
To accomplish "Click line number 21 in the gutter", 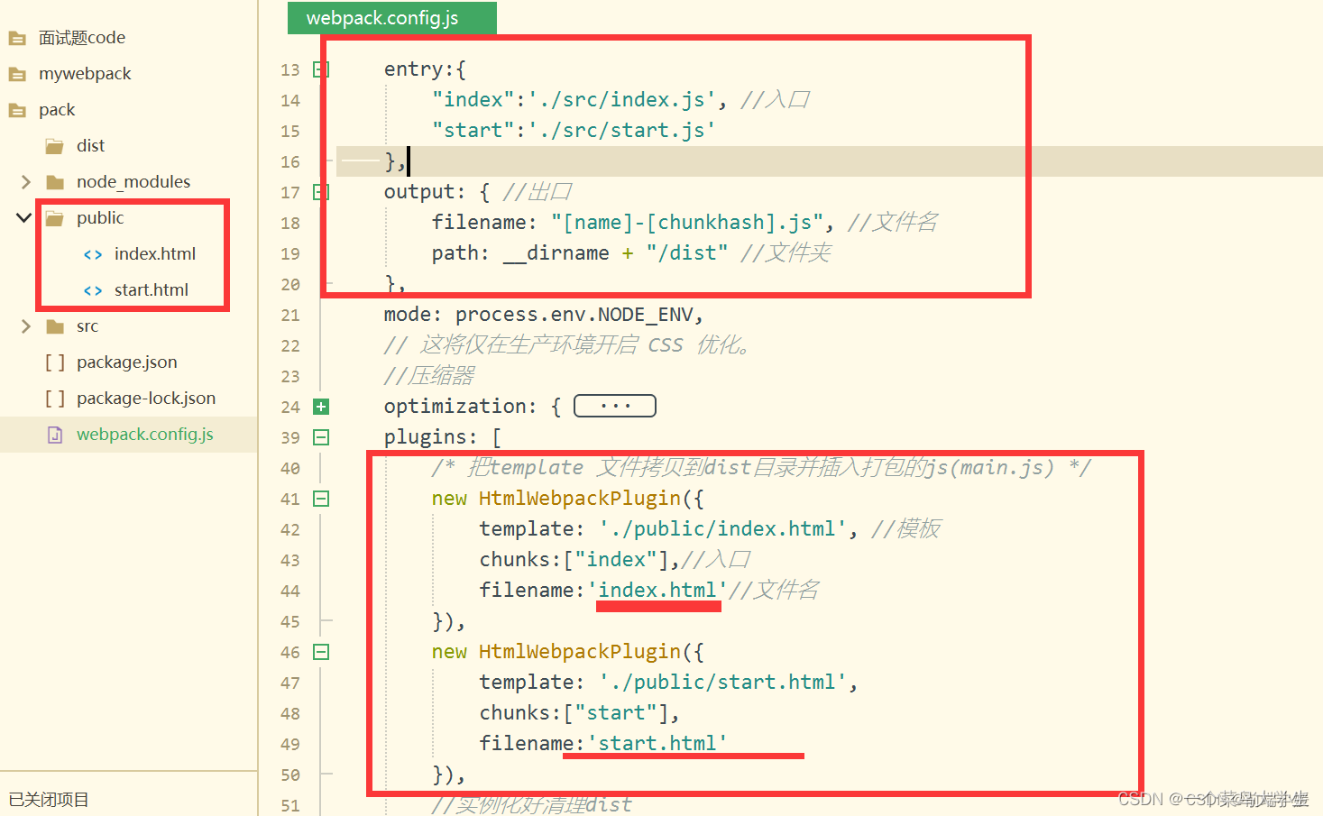I will click(289, 316).
